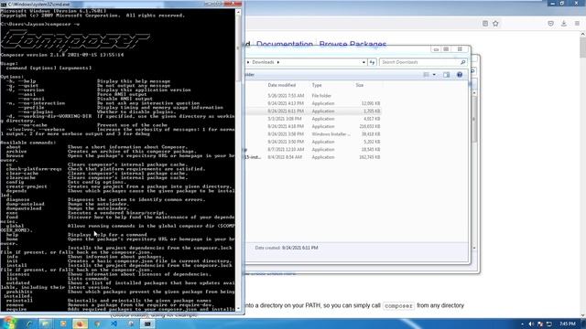Select the application row dated 8/7/2021
This screenshot has height=329, width=586.
313,150
